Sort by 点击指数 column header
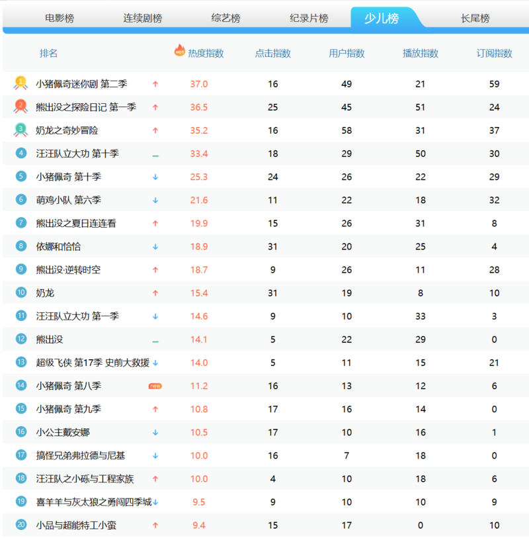 point(273,53)
